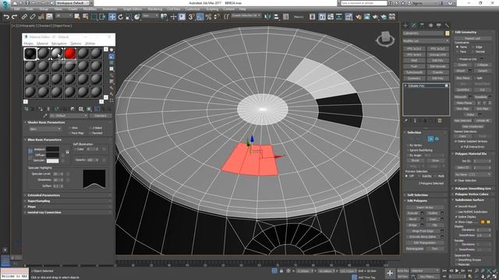Click the Redo arrow in main toolbar
The image size is (499, 280).
14,17
